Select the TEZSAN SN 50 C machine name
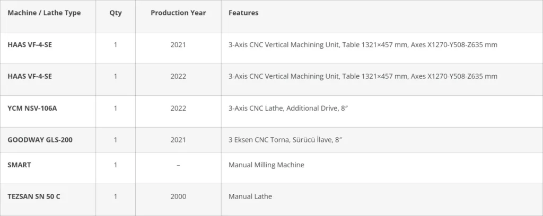This screenshot has height=216, width=543. point(34,196)
